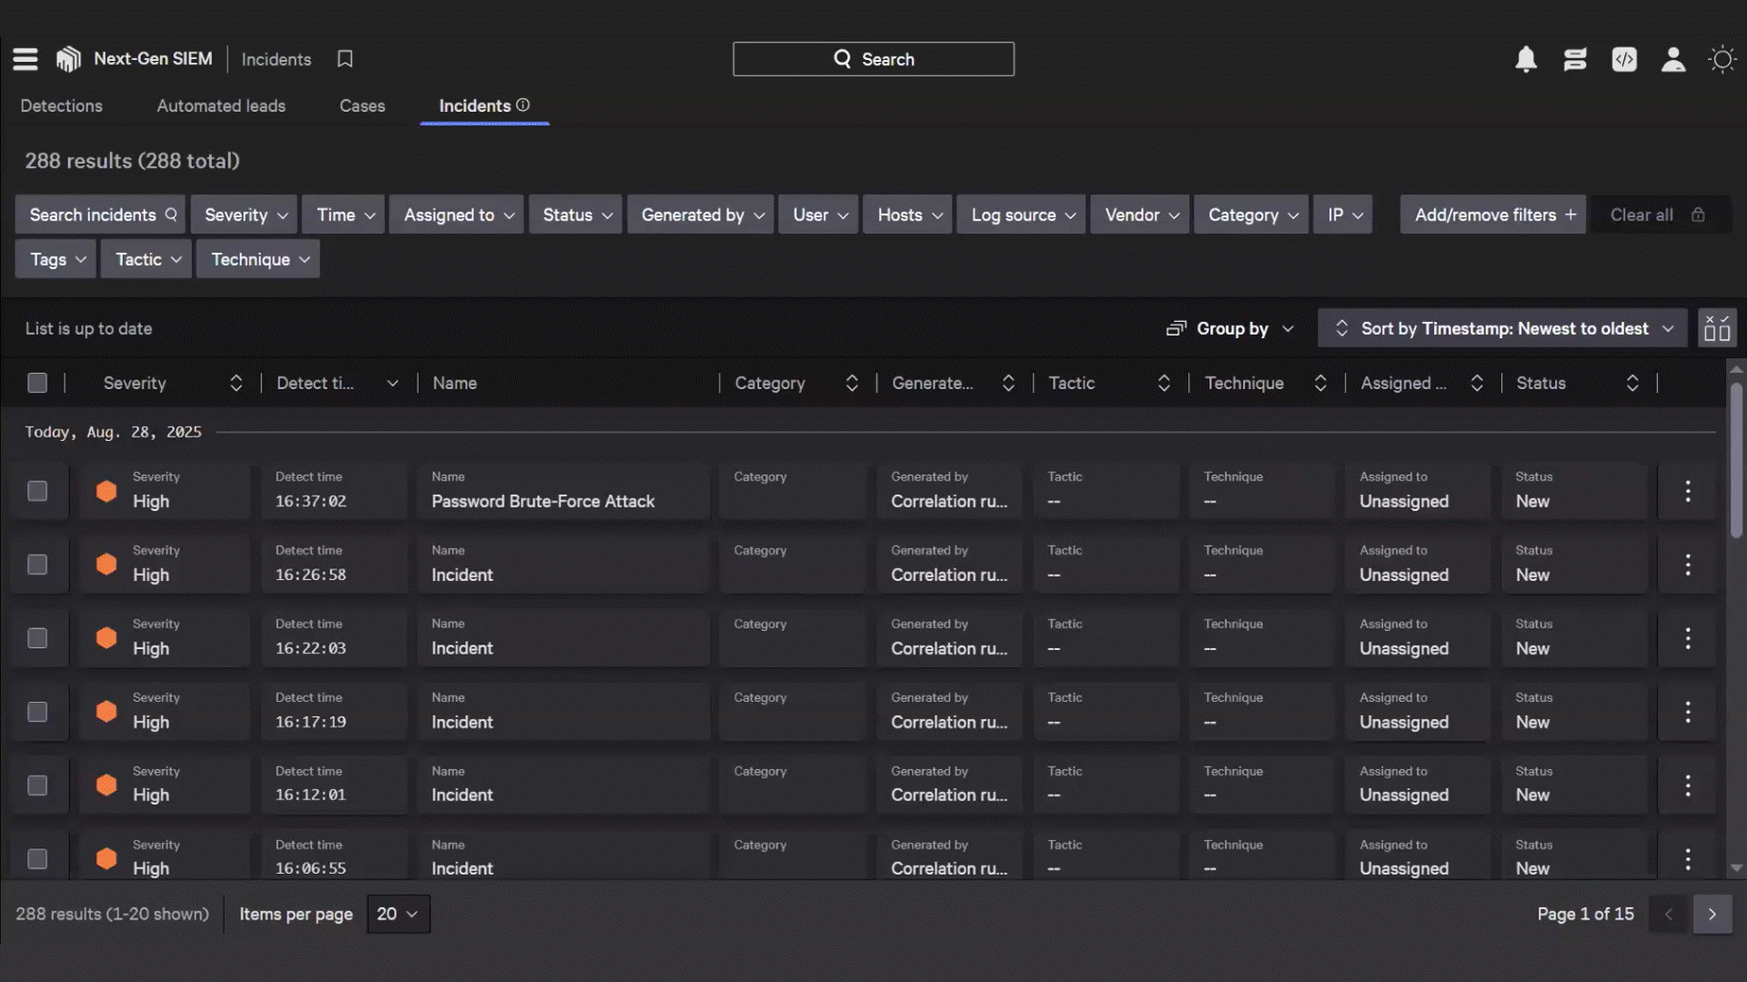Switch to the Detections tab
This screenshot has width=1747, height=982.
coord(61,105)
